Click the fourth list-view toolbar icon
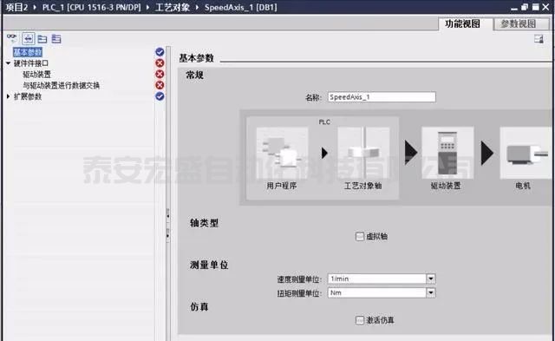The height and width of the screenshot is (341, 555). click(x=56, y=38)
